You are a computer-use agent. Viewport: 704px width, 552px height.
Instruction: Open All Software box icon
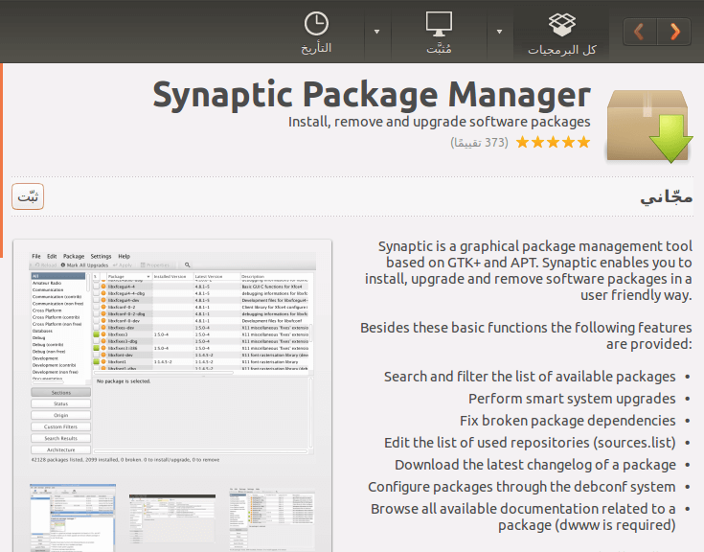pyautogui.click(x=561, y=25)
